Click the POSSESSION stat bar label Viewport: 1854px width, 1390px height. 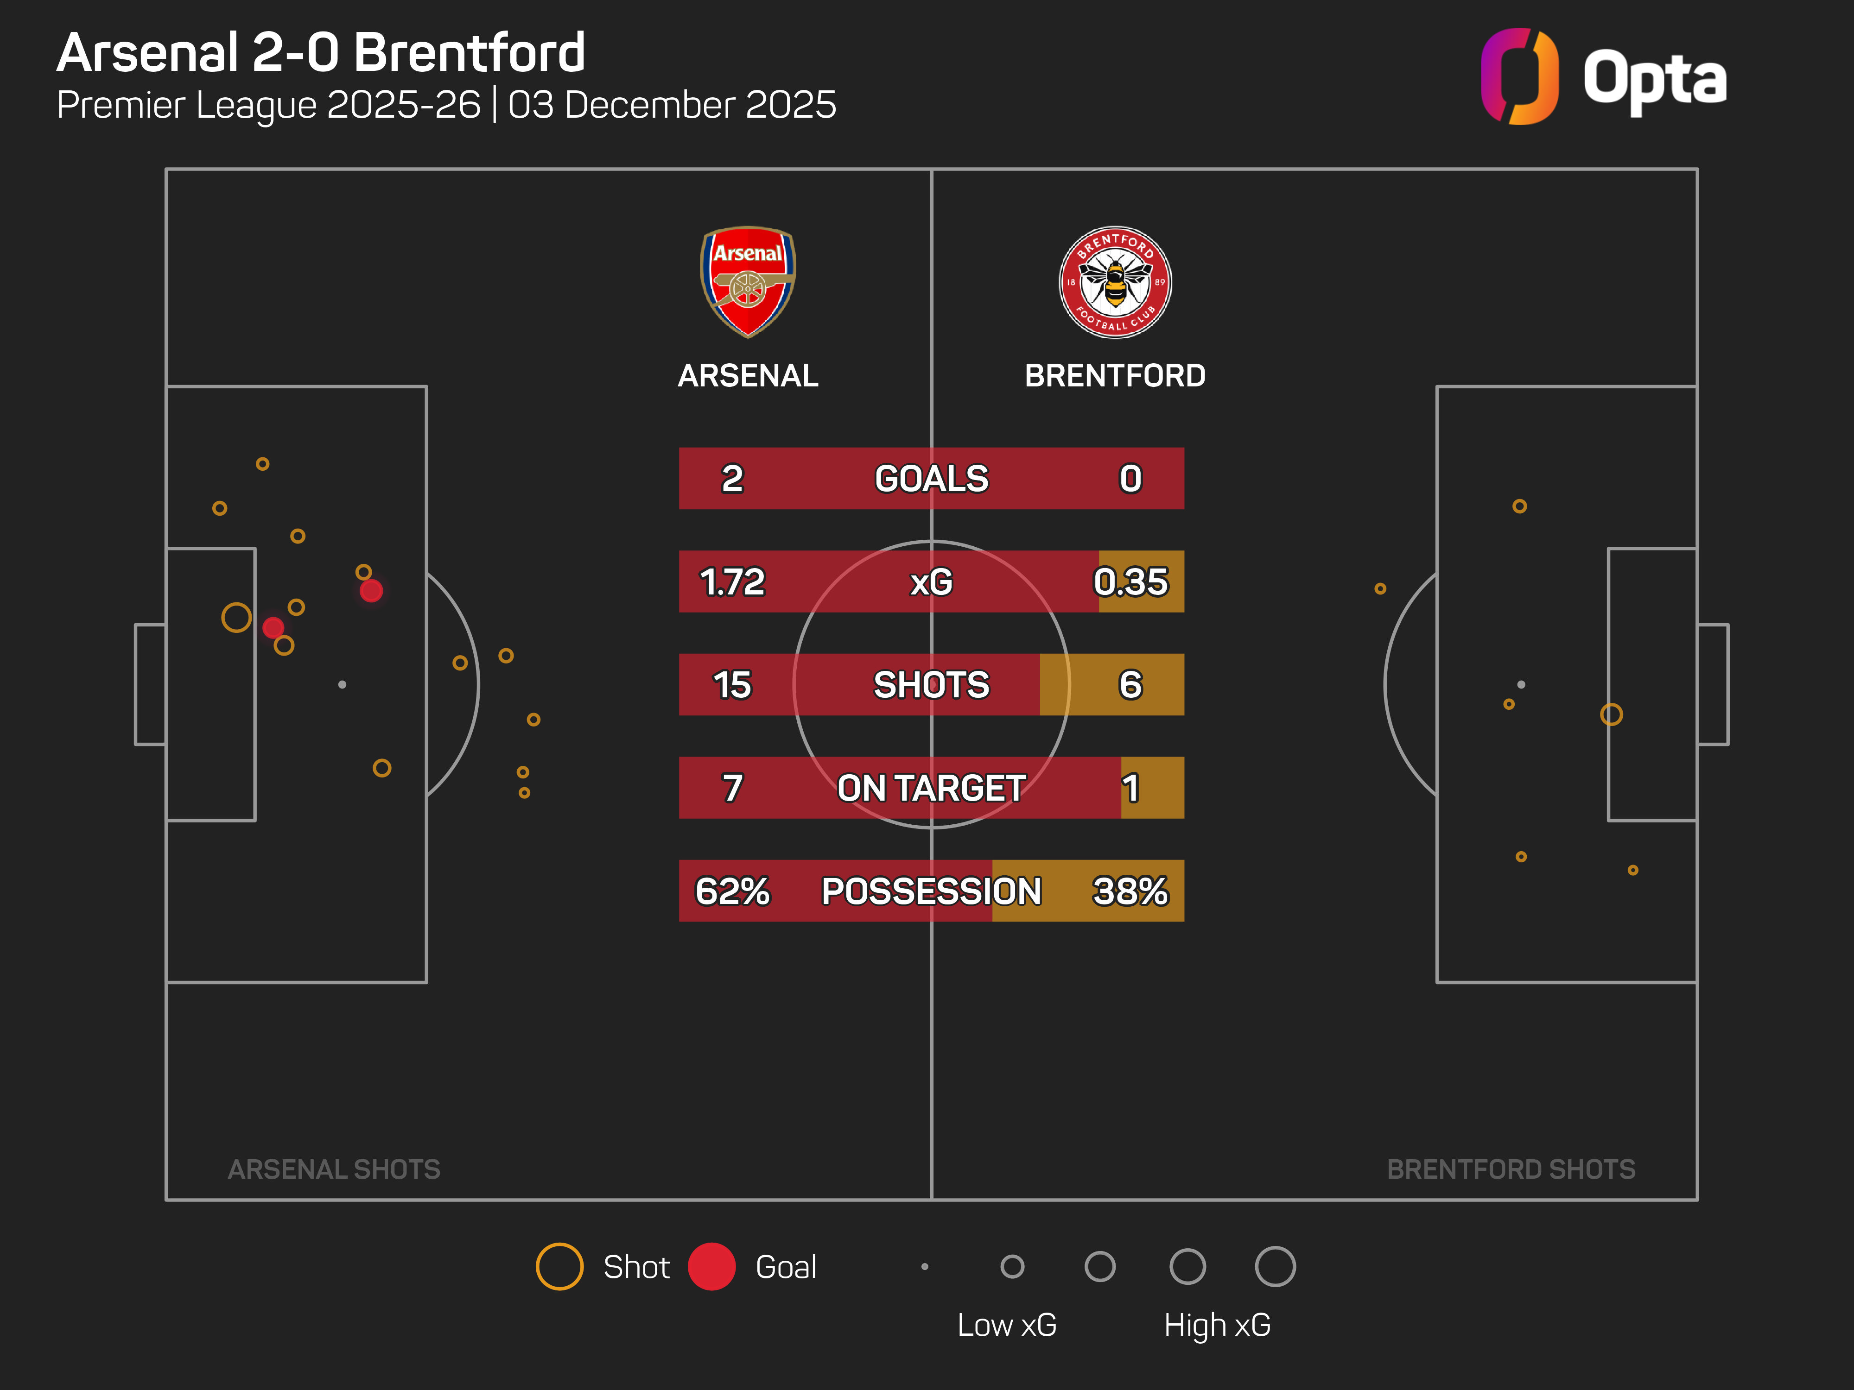point(931,891)
